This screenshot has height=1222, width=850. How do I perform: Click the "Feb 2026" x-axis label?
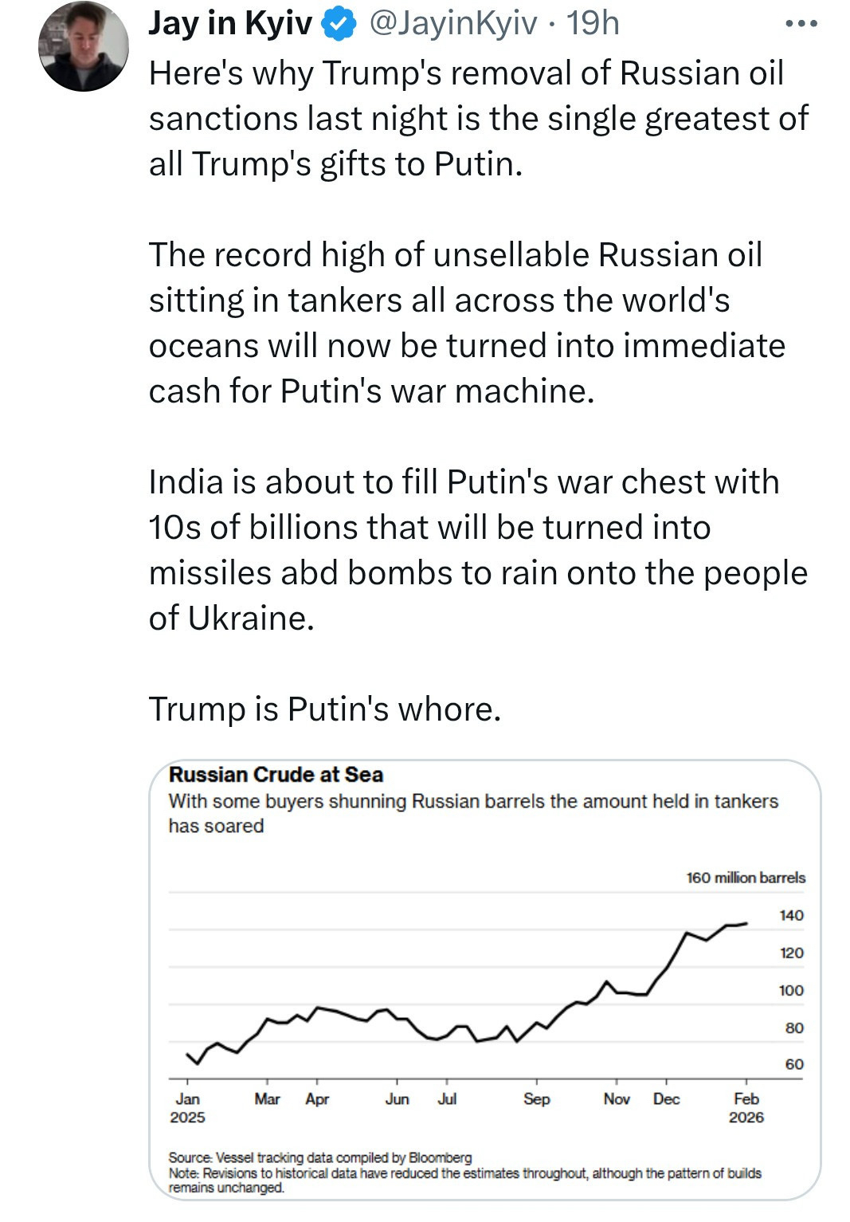click(x=746, y=1108)
